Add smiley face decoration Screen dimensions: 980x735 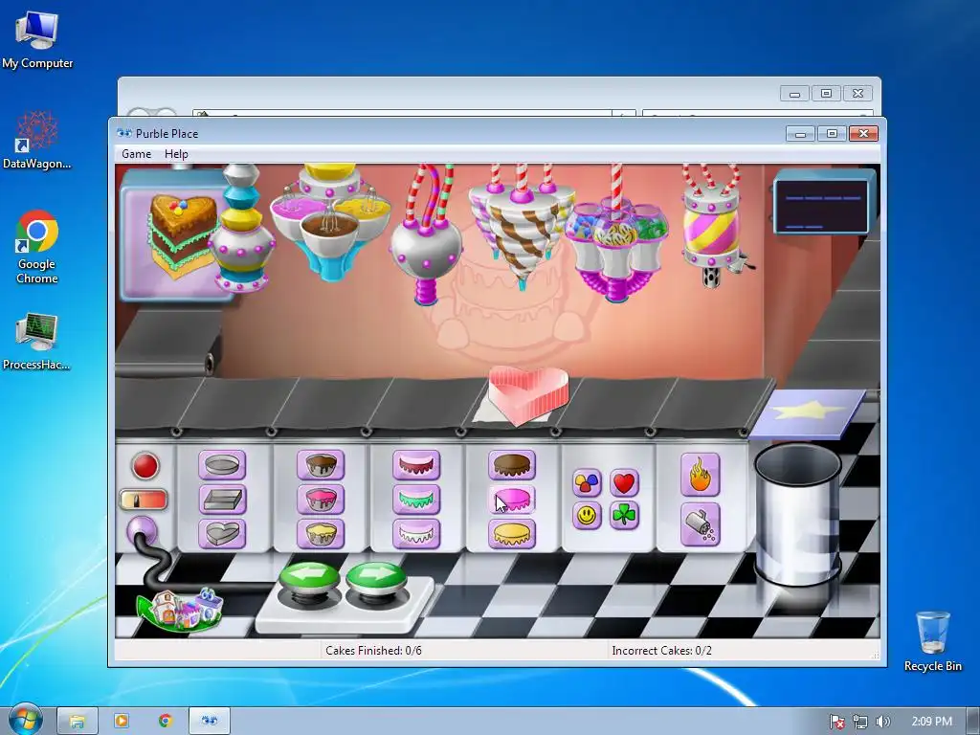tap(587, 516)
